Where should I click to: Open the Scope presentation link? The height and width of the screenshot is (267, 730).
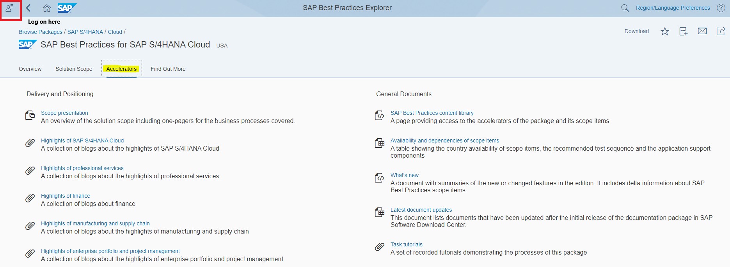tap(64, 113)
